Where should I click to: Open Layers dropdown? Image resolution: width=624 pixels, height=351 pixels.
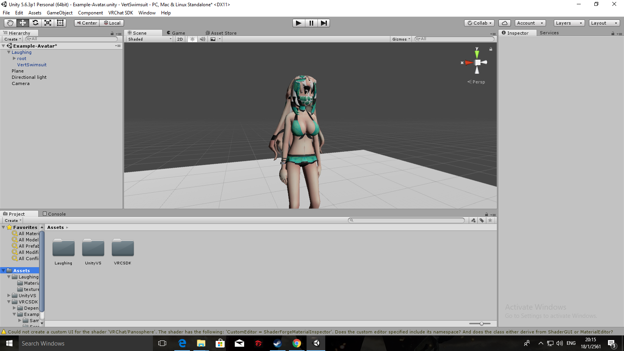tap(569, 23)
